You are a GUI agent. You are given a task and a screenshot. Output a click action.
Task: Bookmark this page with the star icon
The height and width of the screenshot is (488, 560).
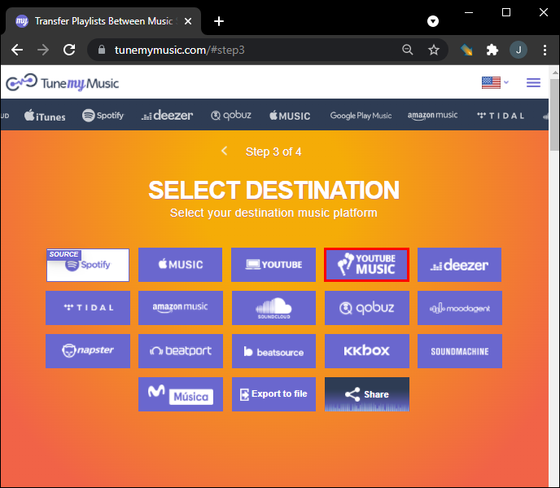tap(434, 50)
